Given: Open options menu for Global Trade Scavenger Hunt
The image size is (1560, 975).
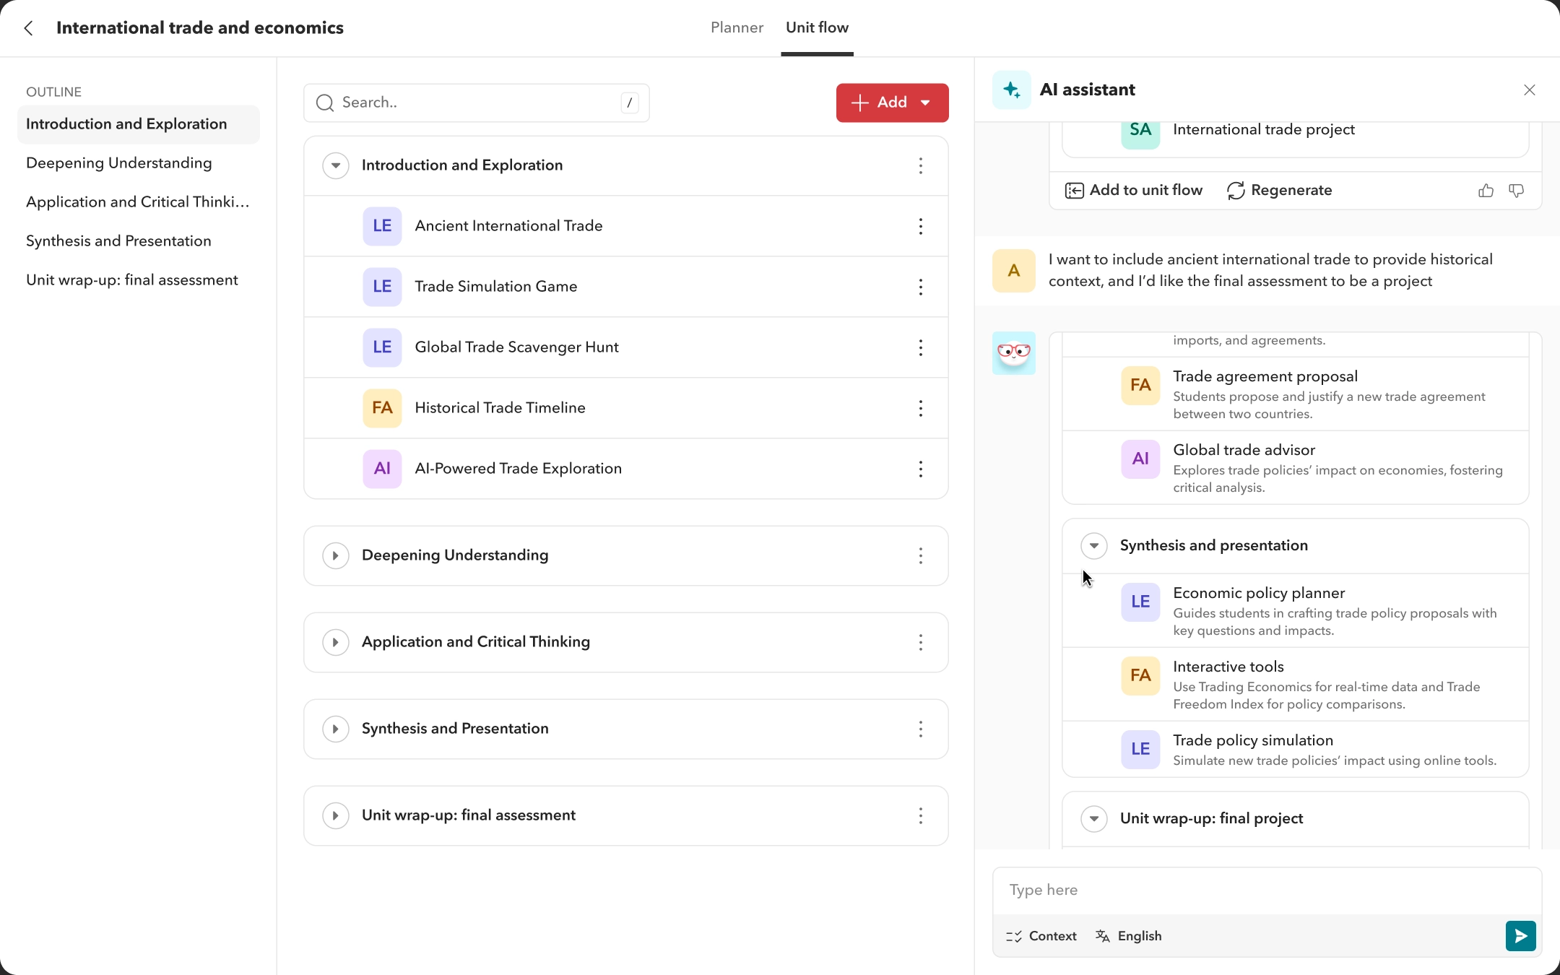Looking at the screenshot, I should coord(920,347).
